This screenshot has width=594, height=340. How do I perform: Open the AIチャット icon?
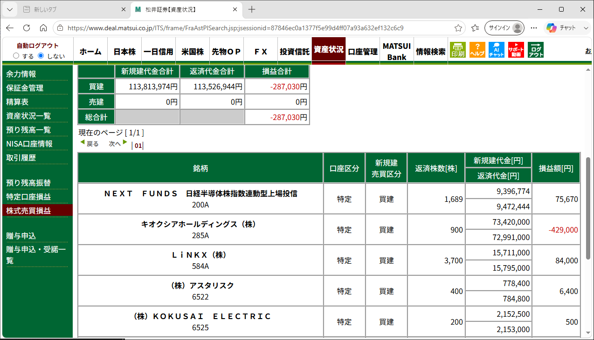pos(497,50)
